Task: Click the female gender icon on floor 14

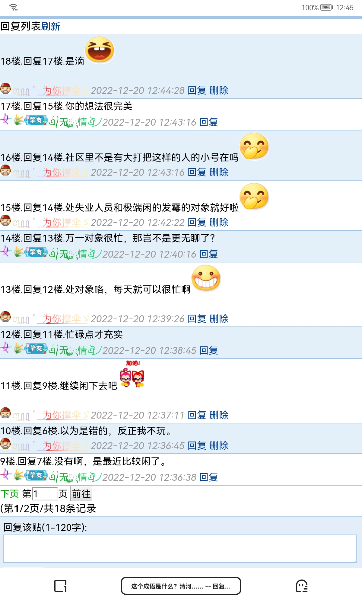Action: point(6,251)
